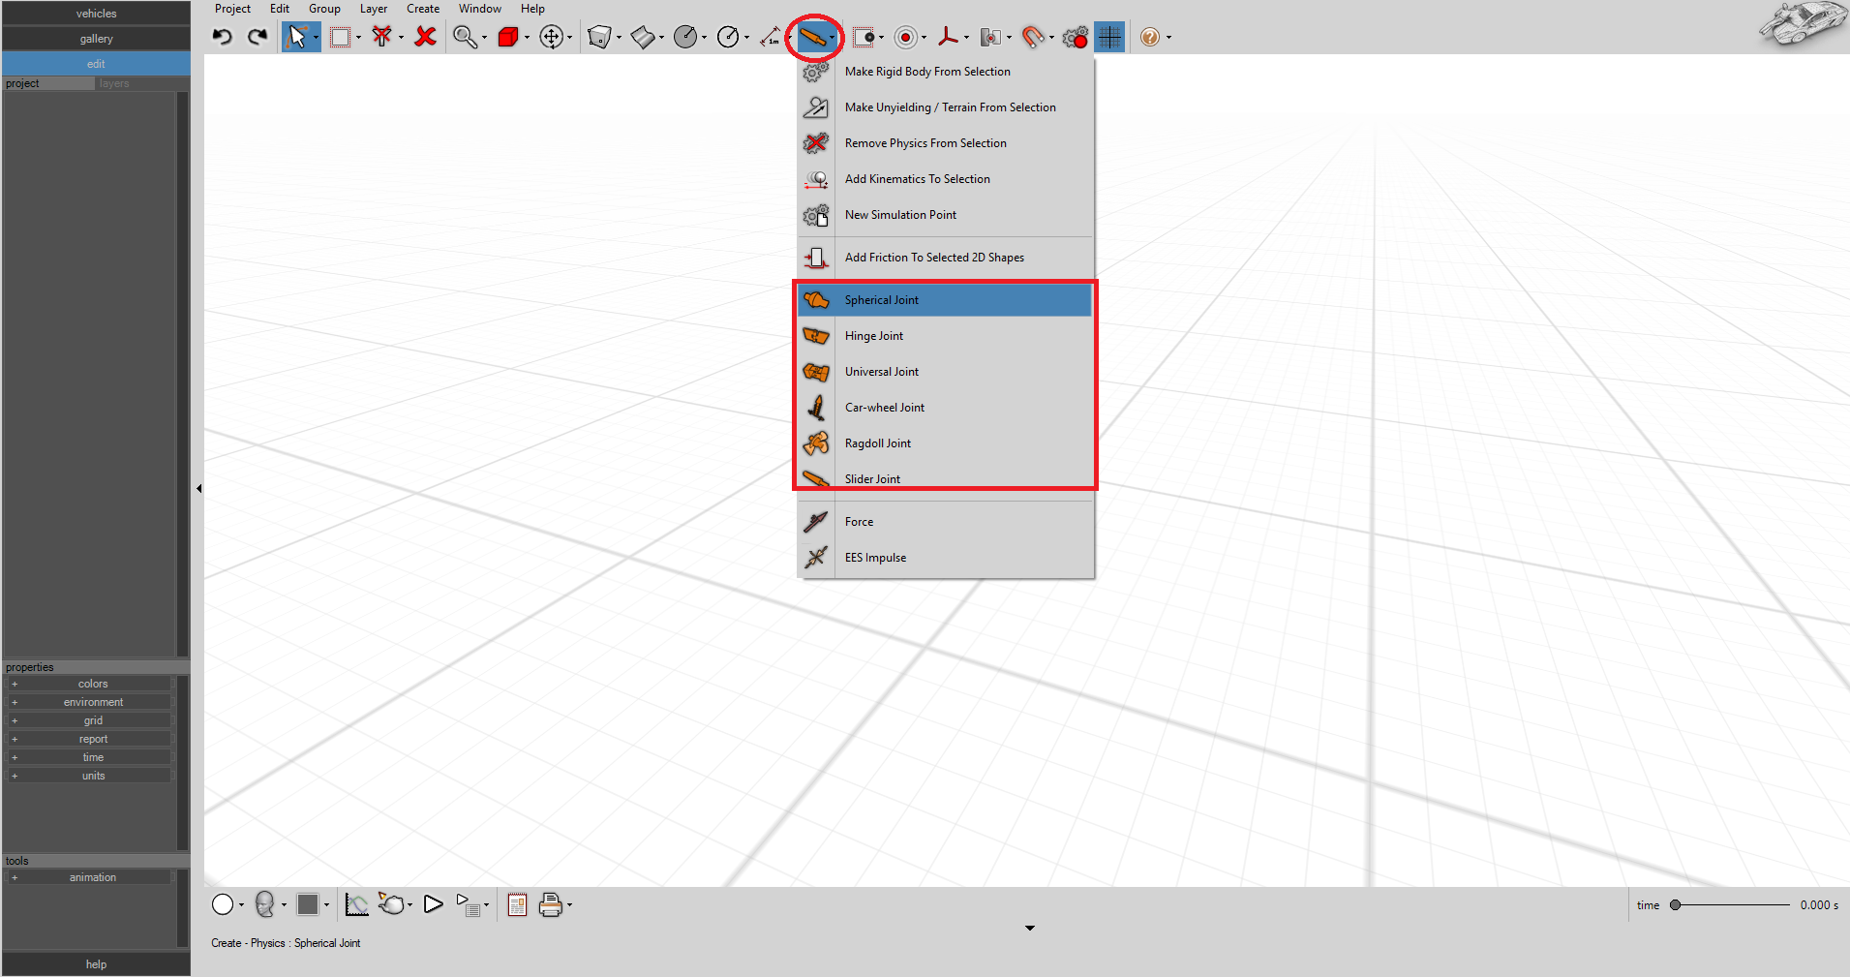This screenshot has height=977, width=1850.
Task: Click the play-with-list animation icon
Action: pos(469,904)
